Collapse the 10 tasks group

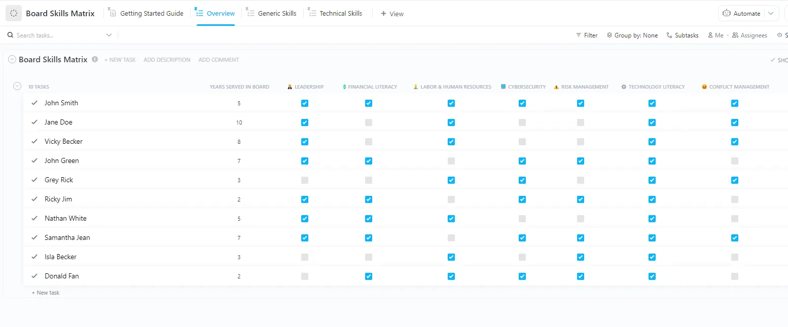(17, 86)
